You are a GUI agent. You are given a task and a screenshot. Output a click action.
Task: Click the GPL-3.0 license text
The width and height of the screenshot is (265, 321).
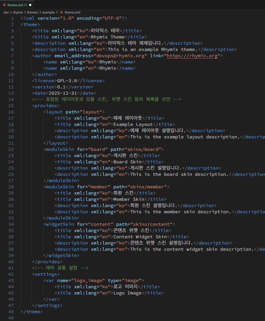(67, 81)
